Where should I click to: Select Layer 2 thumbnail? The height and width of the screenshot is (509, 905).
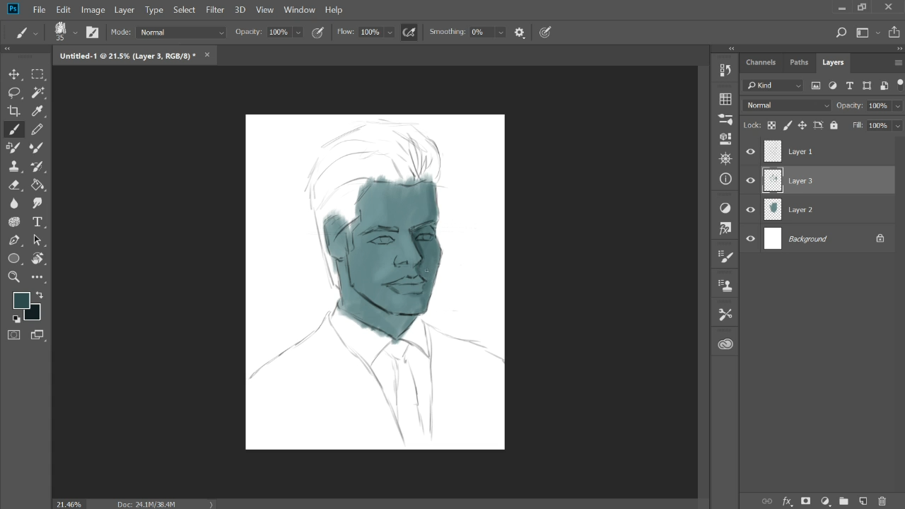(x=773, y=209)
